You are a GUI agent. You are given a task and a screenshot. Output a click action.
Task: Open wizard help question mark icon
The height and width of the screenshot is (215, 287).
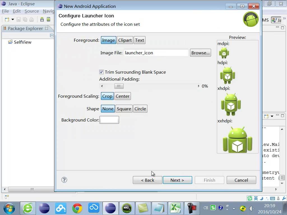[64, 180]
